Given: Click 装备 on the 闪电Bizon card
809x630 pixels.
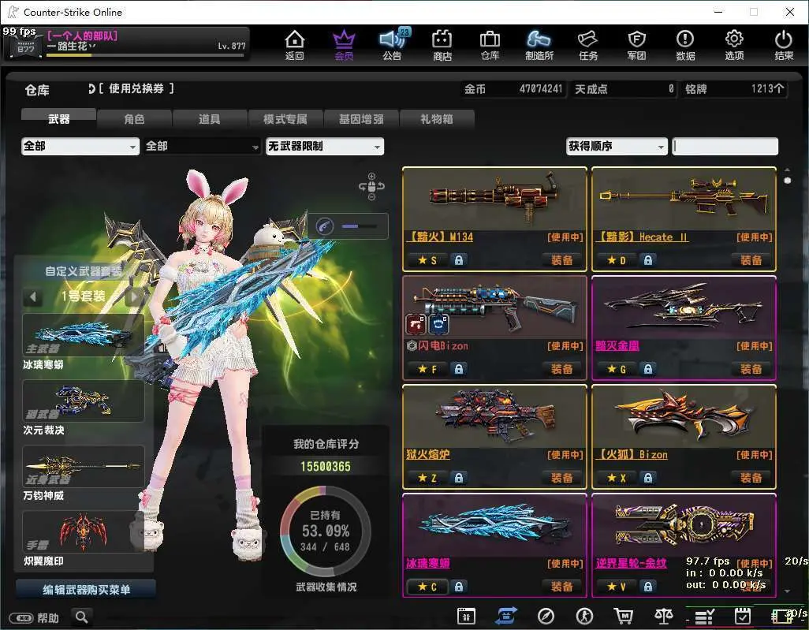Looking at the screenshot, I should coord(562,369).
